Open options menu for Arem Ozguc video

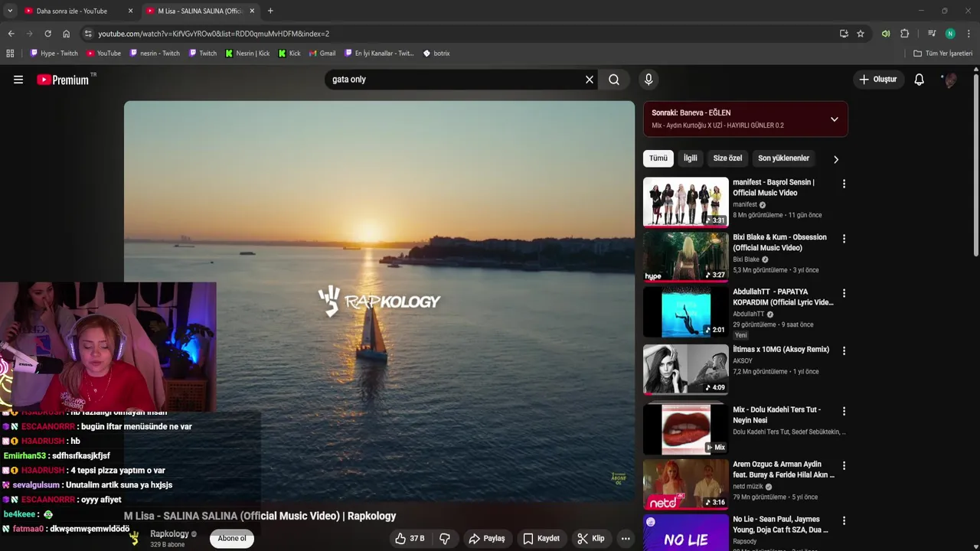pyautogui.click(x=844, y=465)
